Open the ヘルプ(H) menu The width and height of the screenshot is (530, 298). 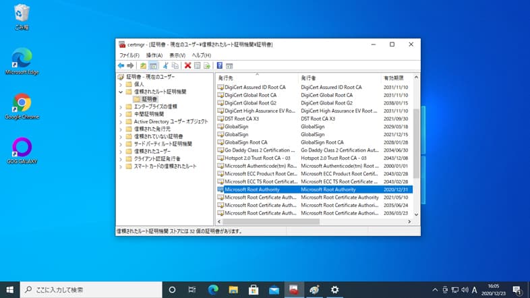point(202,55)
